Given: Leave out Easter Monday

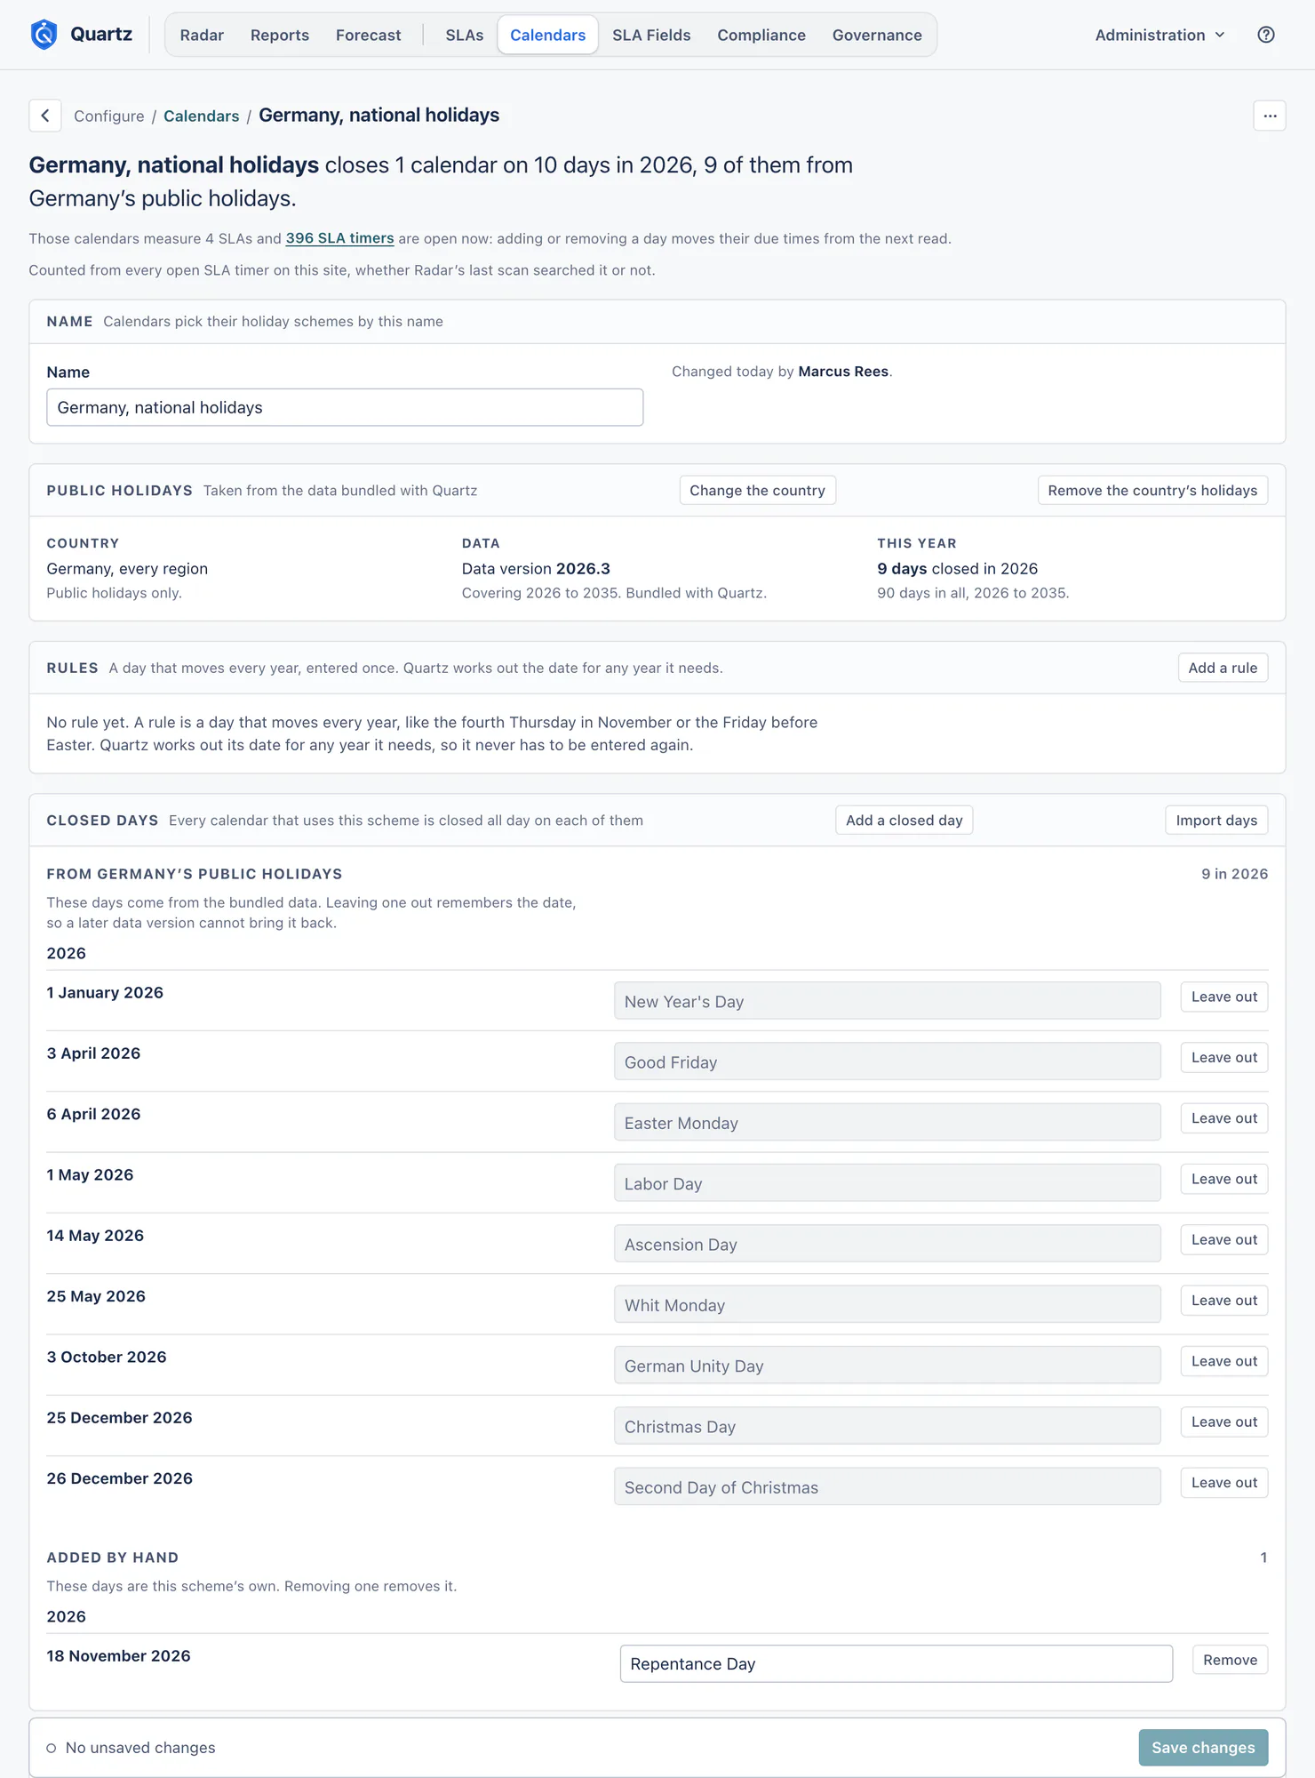Looking at the screenshot, I should 1224,1118.
